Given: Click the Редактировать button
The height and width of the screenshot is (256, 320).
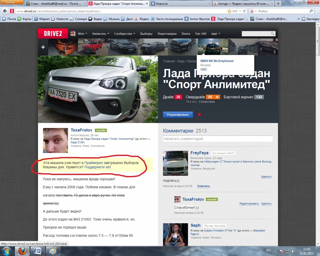Looking at the screenshot, I should (x=178, y=115).
